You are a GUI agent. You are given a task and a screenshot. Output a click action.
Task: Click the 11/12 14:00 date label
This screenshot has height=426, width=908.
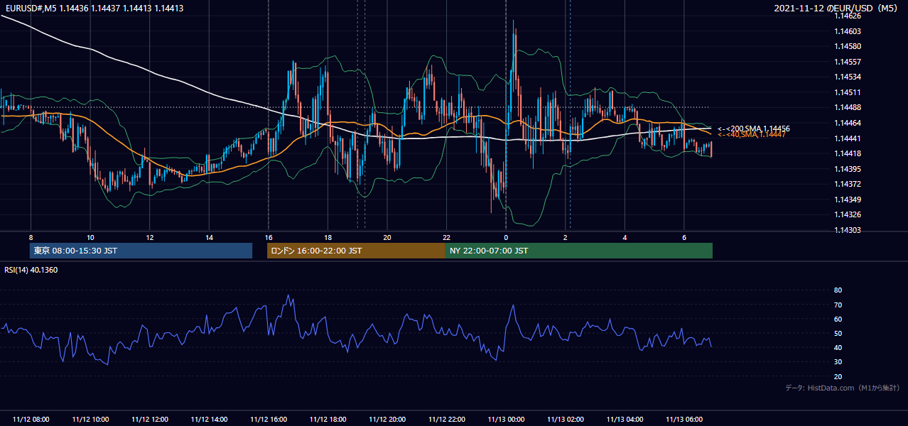pos(209,420)
